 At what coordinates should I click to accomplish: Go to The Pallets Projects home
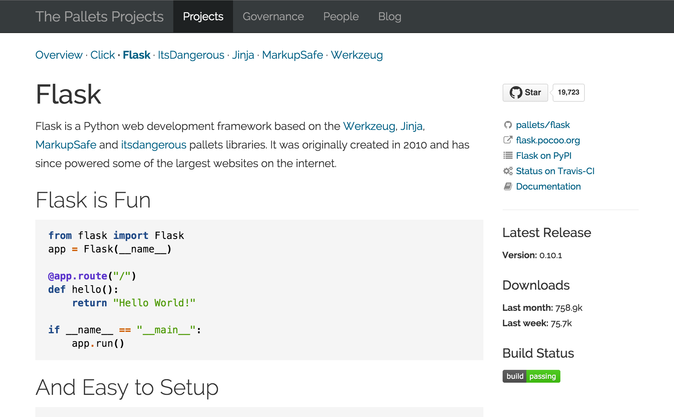[99, 16]
